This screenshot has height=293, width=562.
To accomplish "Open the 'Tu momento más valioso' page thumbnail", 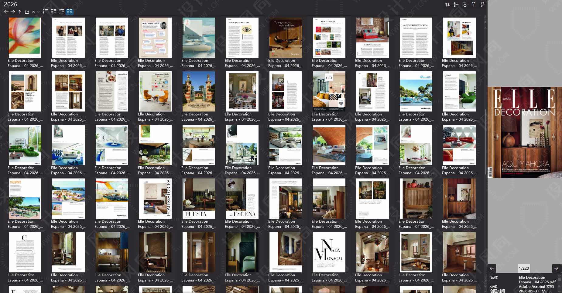I will click(286, 38).
